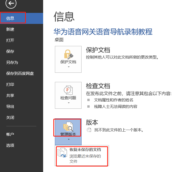This screenshot has width=189, height=172.
Task: Click the 找不到此文件的上一个版本 version entry
Action: point(119,130)
